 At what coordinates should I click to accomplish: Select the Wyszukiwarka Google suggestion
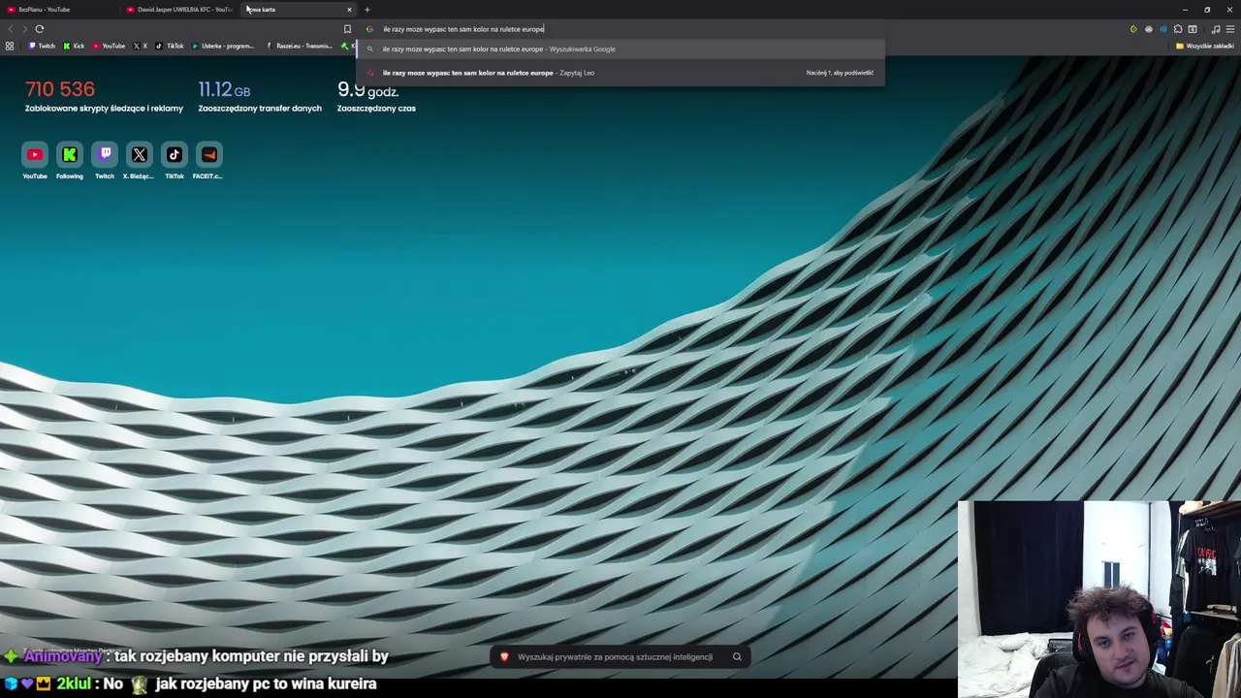pyautogui.click(x=620, y=48)
